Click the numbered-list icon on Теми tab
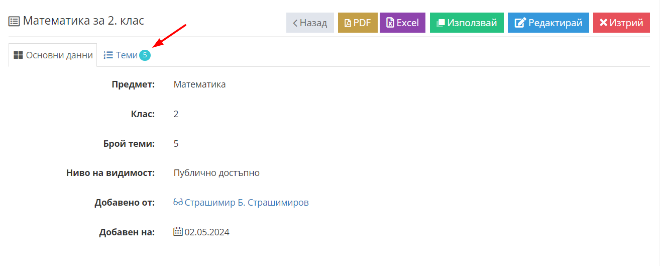The width and height of the screenshot is (660, 266). [x=108, y=55]
